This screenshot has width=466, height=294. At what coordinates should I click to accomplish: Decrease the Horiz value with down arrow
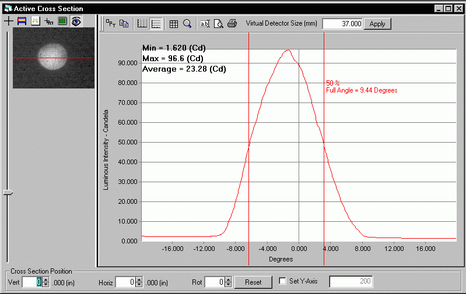[x=139, y=285]
